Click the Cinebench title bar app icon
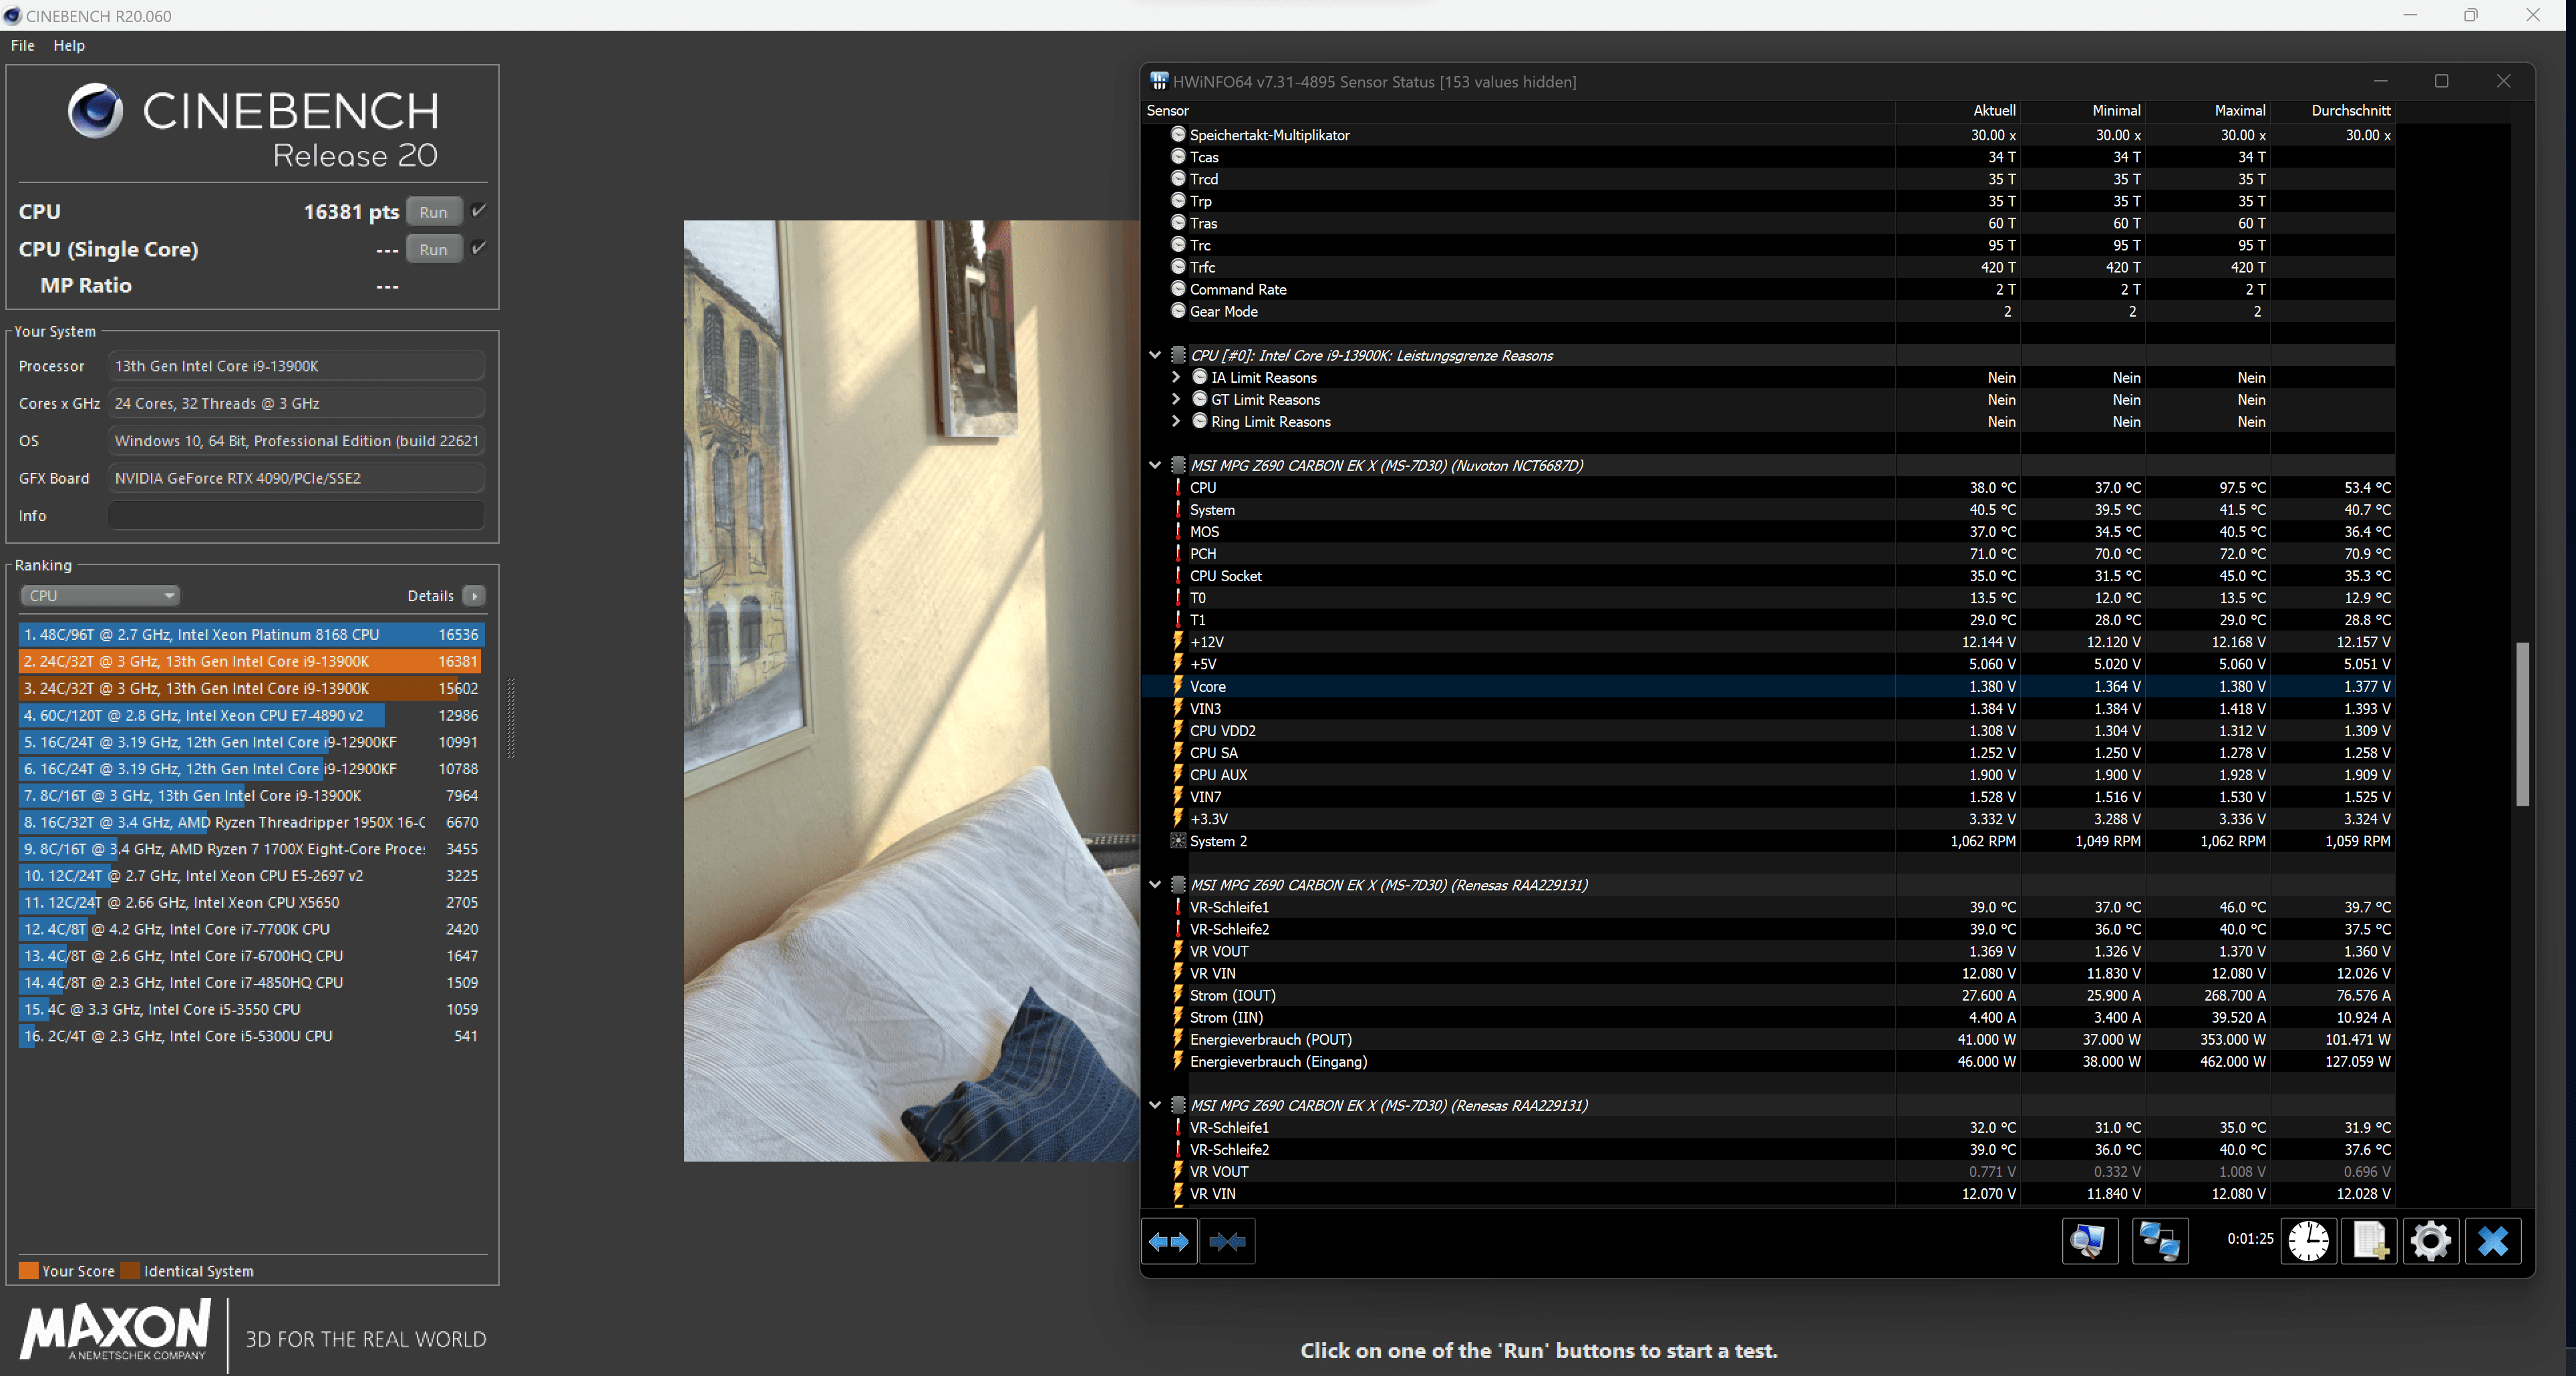 point(12,16)
